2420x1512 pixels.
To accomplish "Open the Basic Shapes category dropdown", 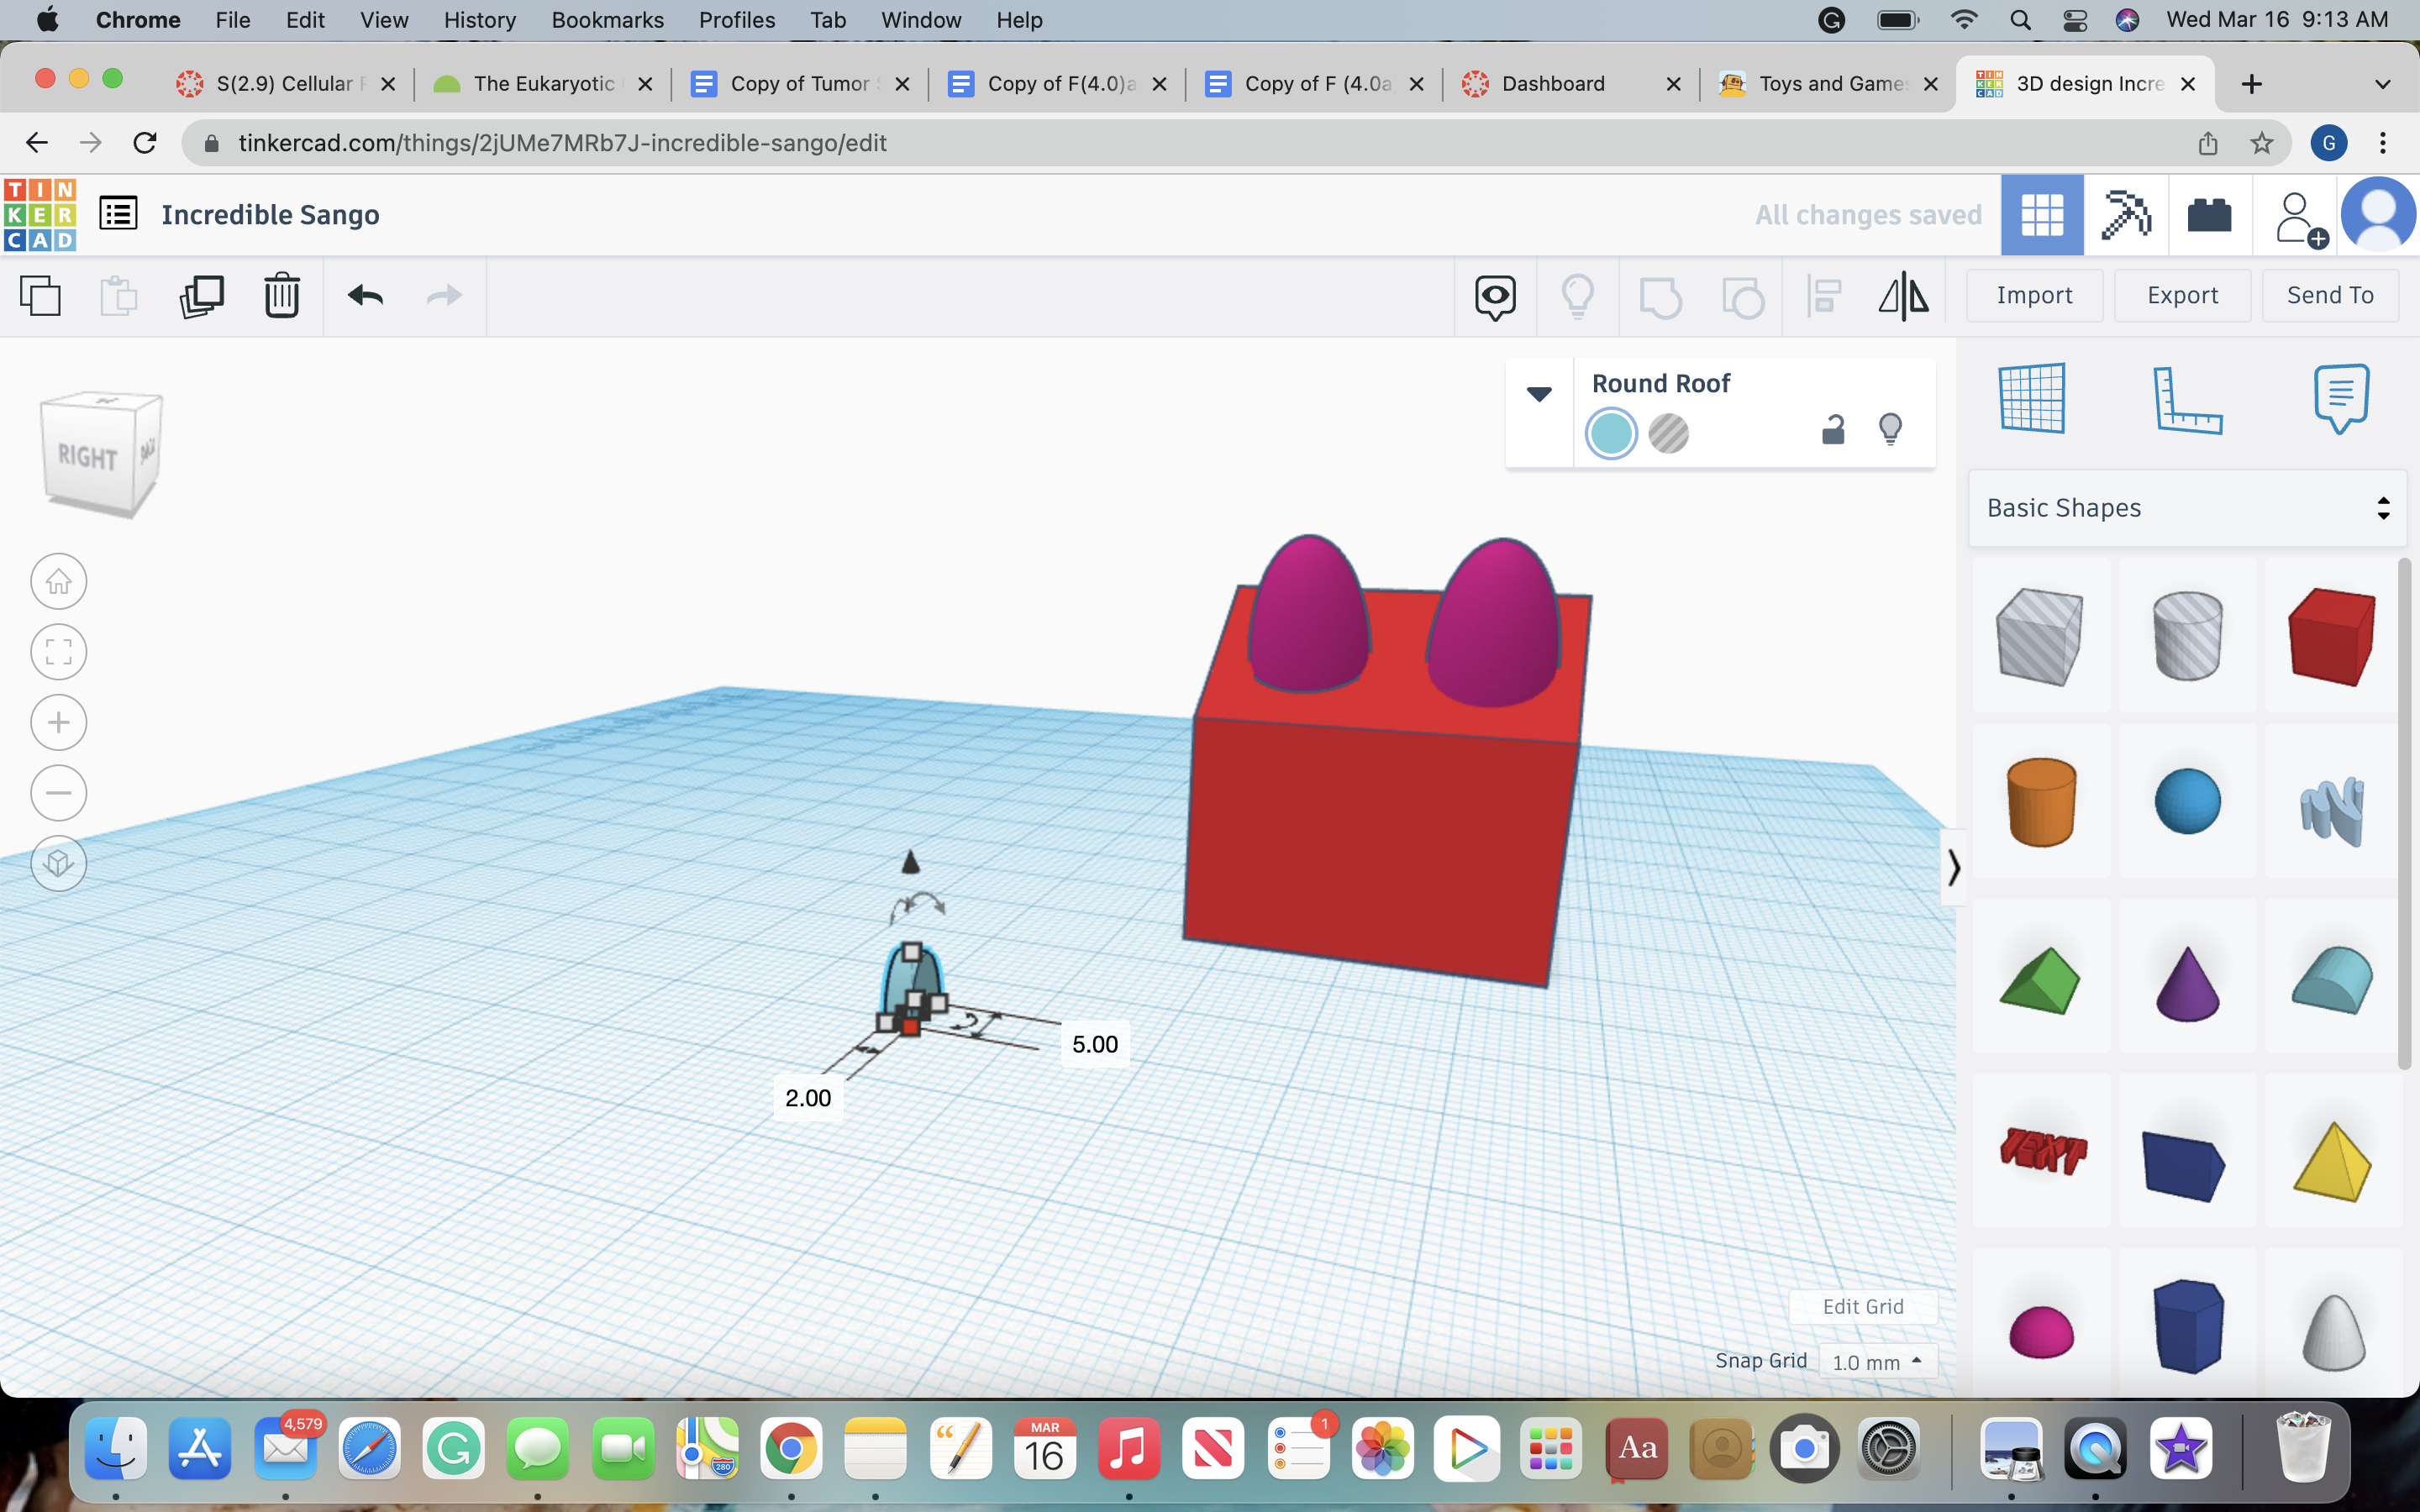I will (x=2187, y=508).
